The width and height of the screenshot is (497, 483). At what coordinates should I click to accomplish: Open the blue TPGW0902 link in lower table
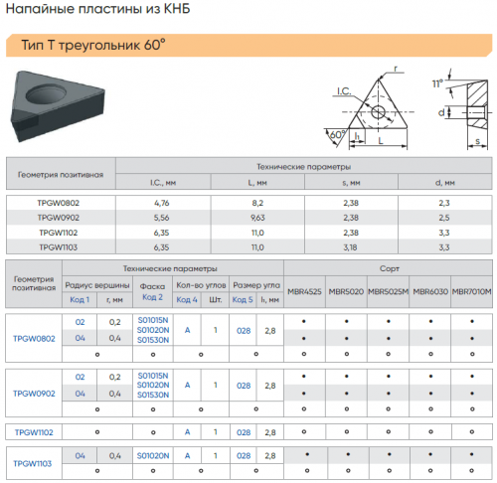tap(34, 394)
